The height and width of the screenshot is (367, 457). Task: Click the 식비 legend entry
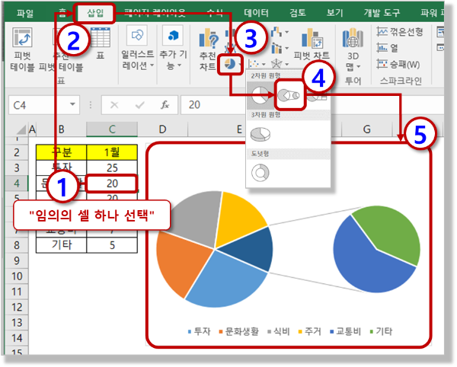[279, 331]
